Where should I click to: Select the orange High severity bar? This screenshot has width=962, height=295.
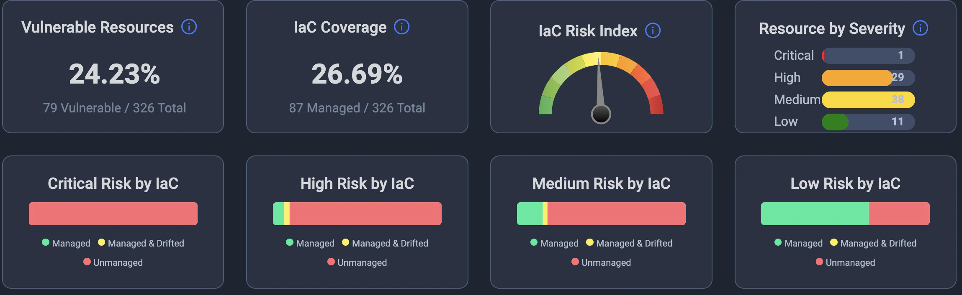857,78
